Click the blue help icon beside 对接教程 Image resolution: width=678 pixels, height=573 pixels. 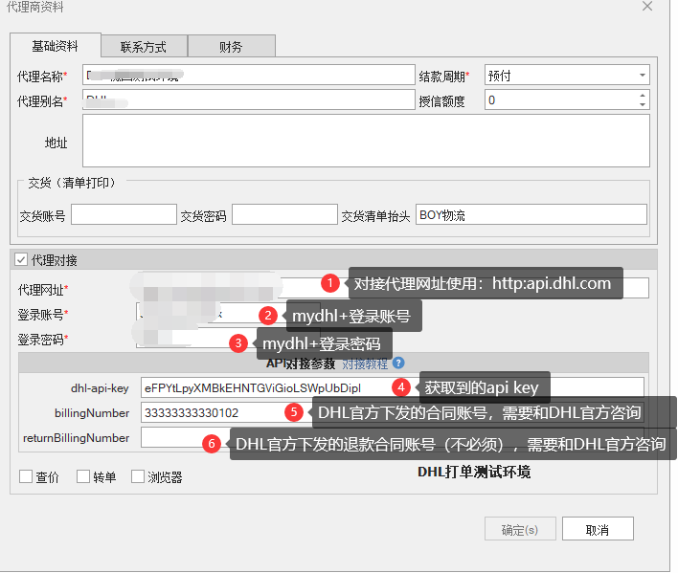click(398, 364)
